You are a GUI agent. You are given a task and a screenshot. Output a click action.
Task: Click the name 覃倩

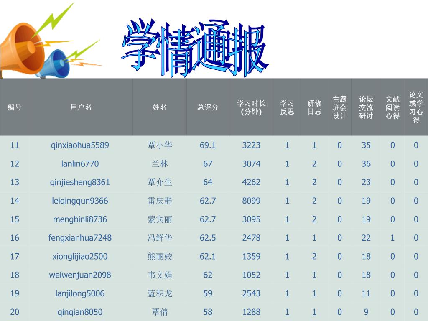[x=160, y=312]
